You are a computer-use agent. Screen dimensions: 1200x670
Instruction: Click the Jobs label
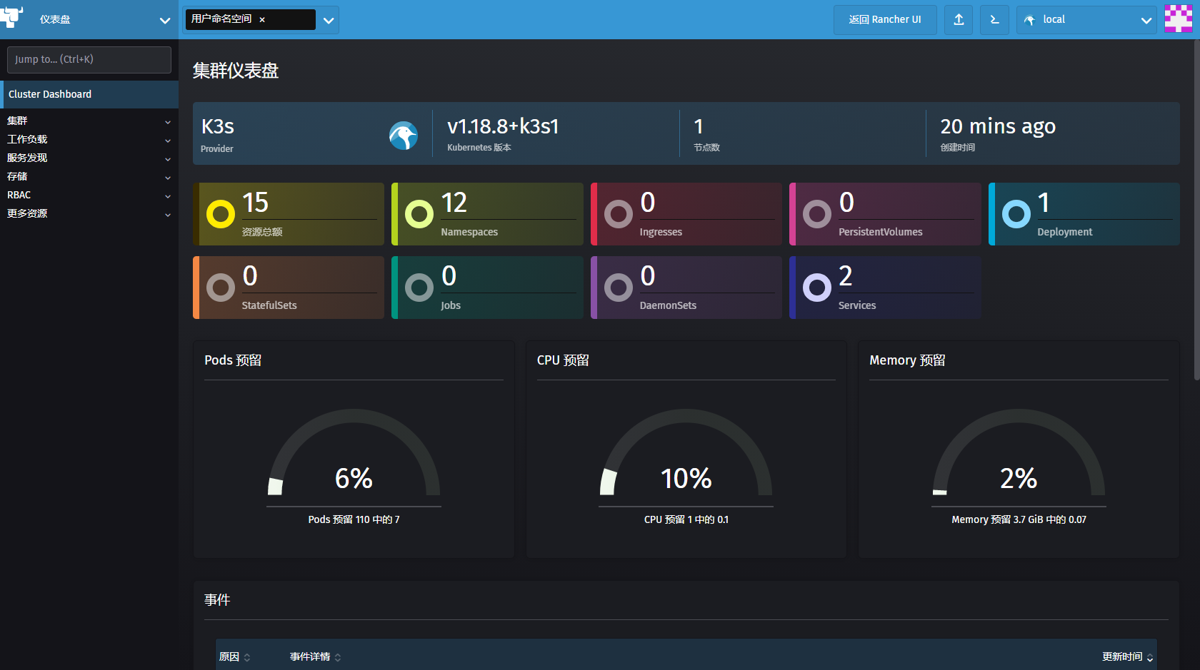click(x=451, y=305)
